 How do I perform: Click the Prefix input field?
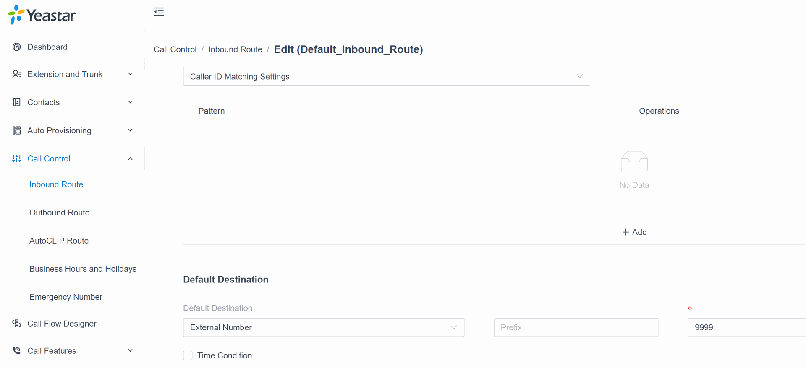click(576, 327)
